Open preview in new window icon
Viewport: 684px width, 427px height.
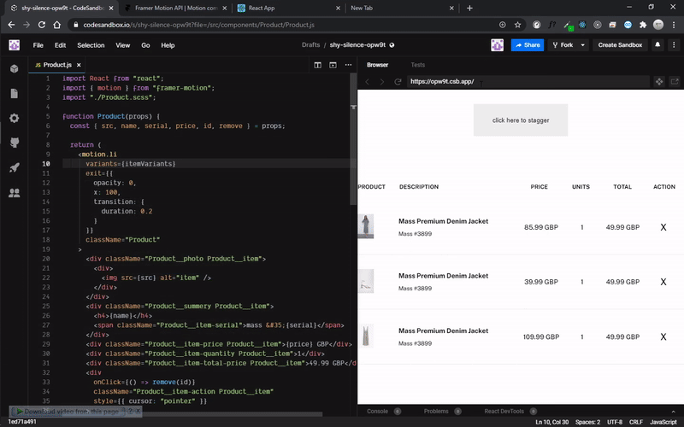click(675, 81)
